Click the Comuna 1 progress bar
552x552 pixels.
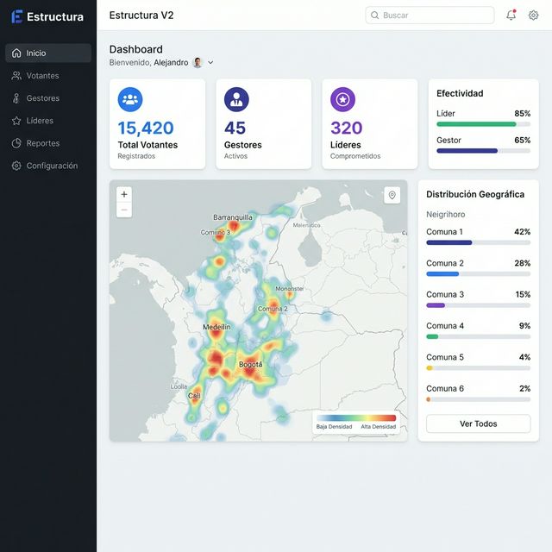tap(478, 242)
